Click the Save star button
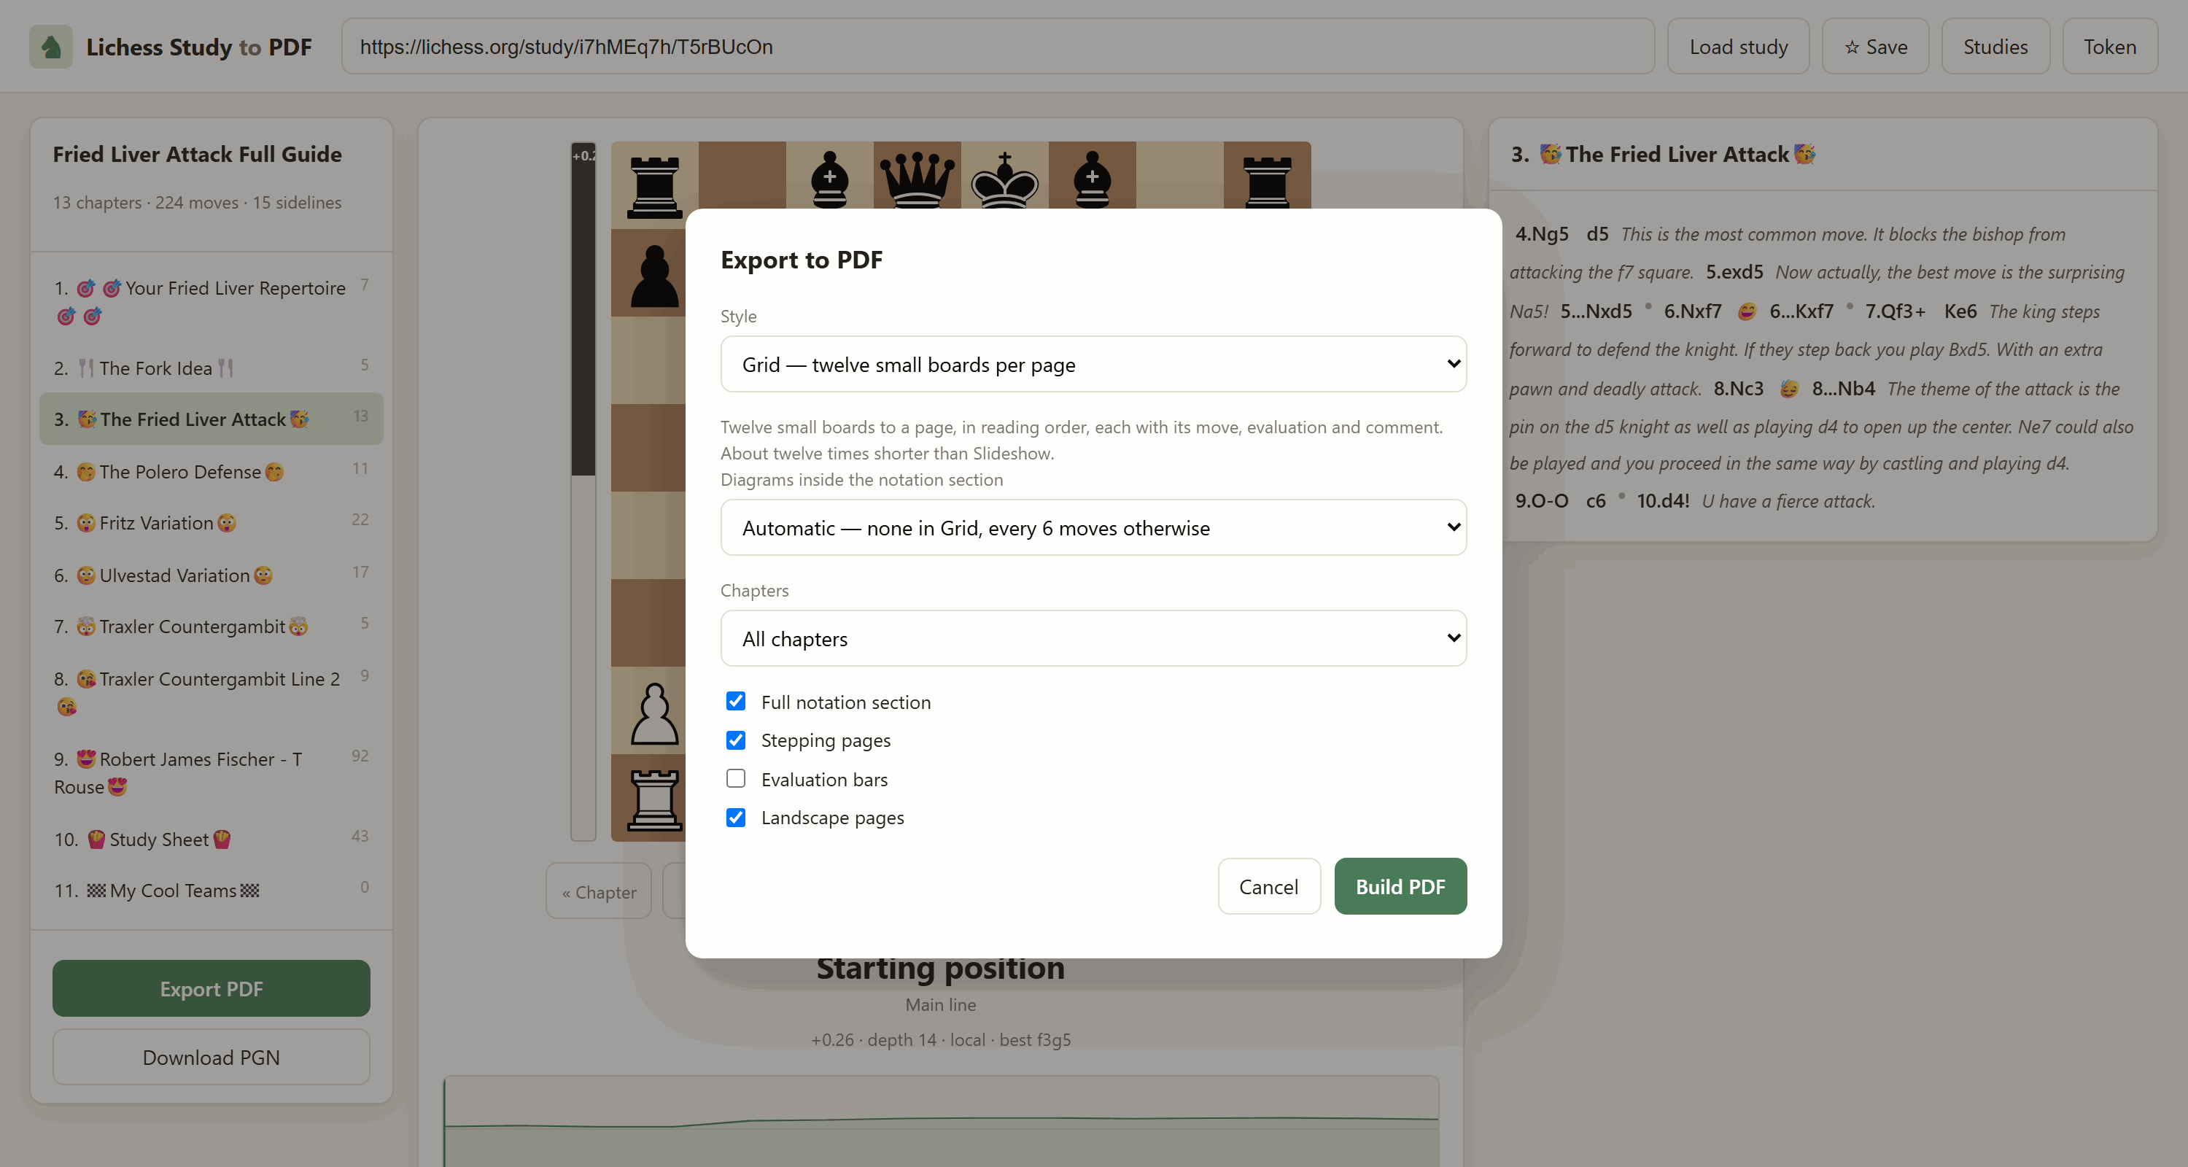 [x=1875, y=47]
